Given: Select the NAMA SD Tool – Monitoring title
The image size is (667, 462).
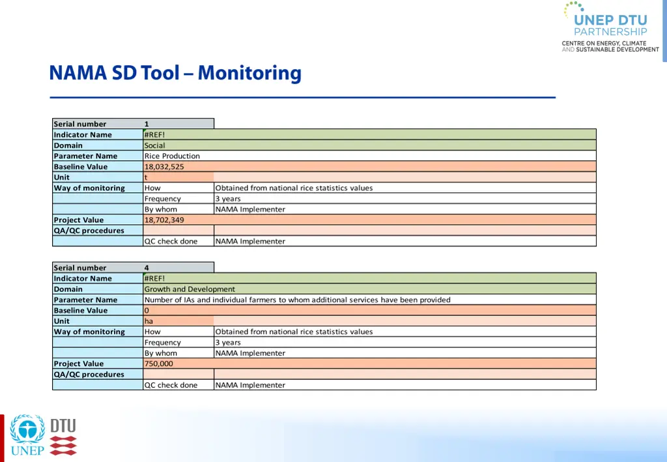Looking at the screenshot, I should point(175,73).
